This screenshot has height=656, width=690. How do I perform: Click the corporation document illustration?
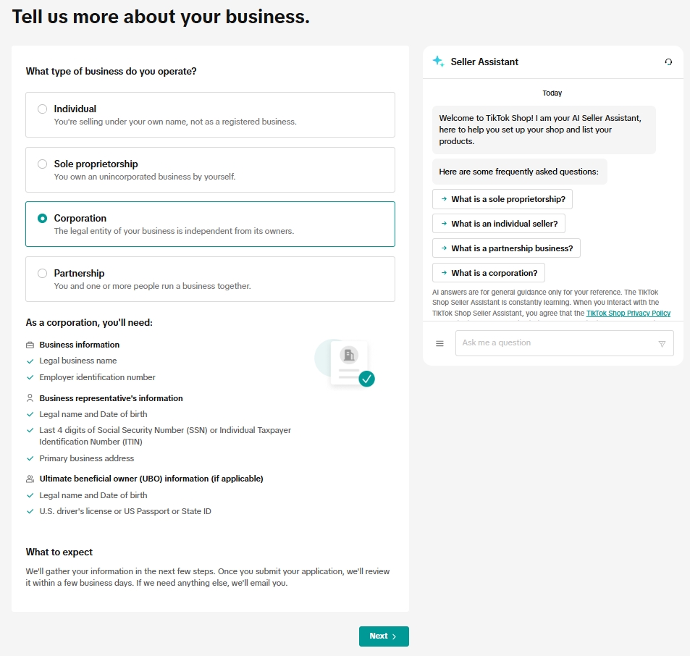(345, 363)
